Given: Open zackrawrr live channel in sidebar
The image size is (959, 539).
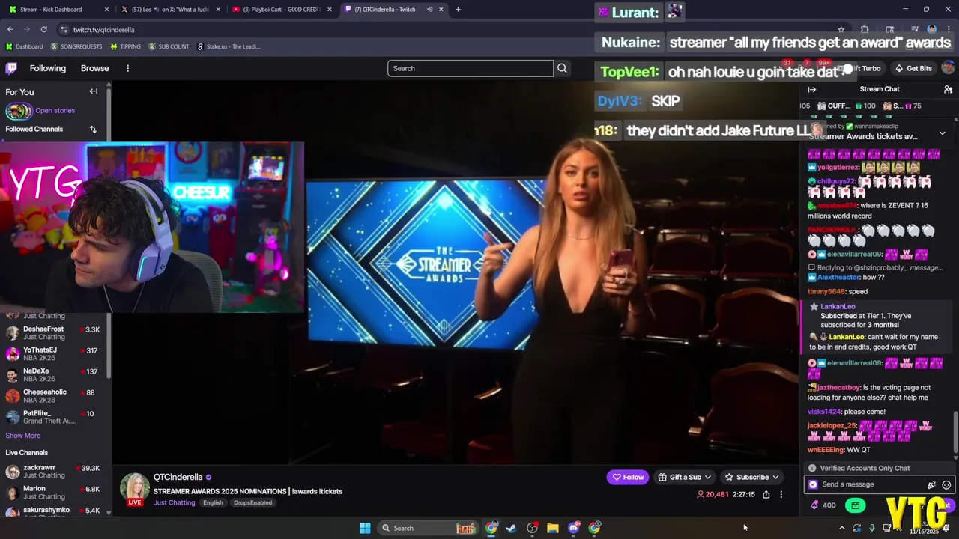Looking at the screenshot, I should (x=54, y=472).
